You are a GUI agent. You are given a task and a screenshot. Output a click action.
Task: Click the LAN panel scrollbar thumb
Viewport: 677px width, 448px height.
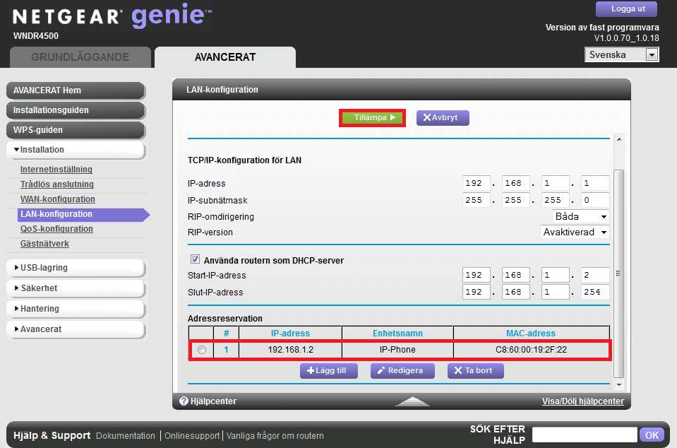pyautogui.click(x=619, y=273)
